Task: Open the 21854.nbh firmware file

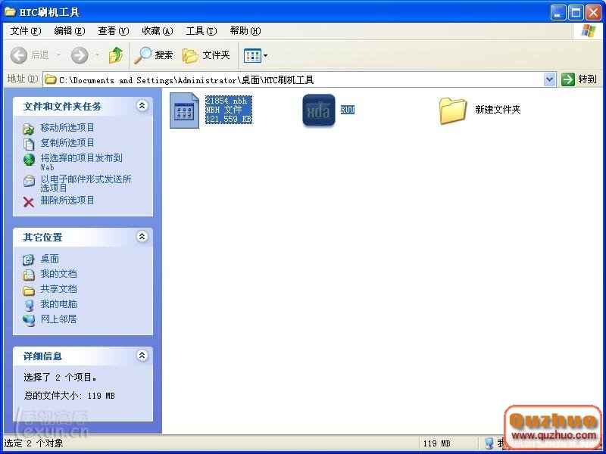Action: pyautogui.click(x=184, y=110)
